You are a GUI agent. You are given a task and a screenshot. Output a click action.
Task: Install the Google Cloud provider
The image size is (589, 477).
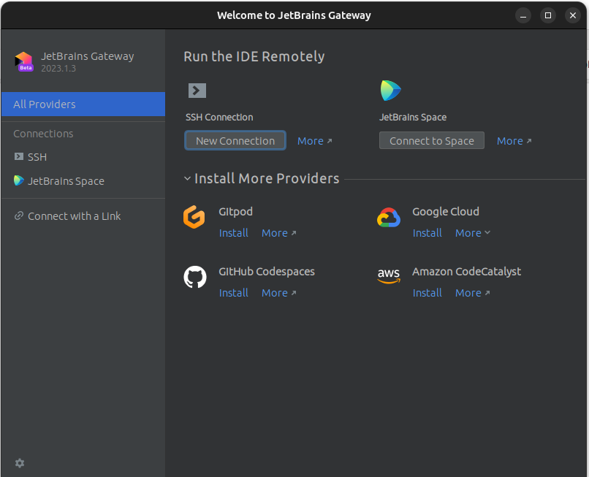(x=427, y=233)
